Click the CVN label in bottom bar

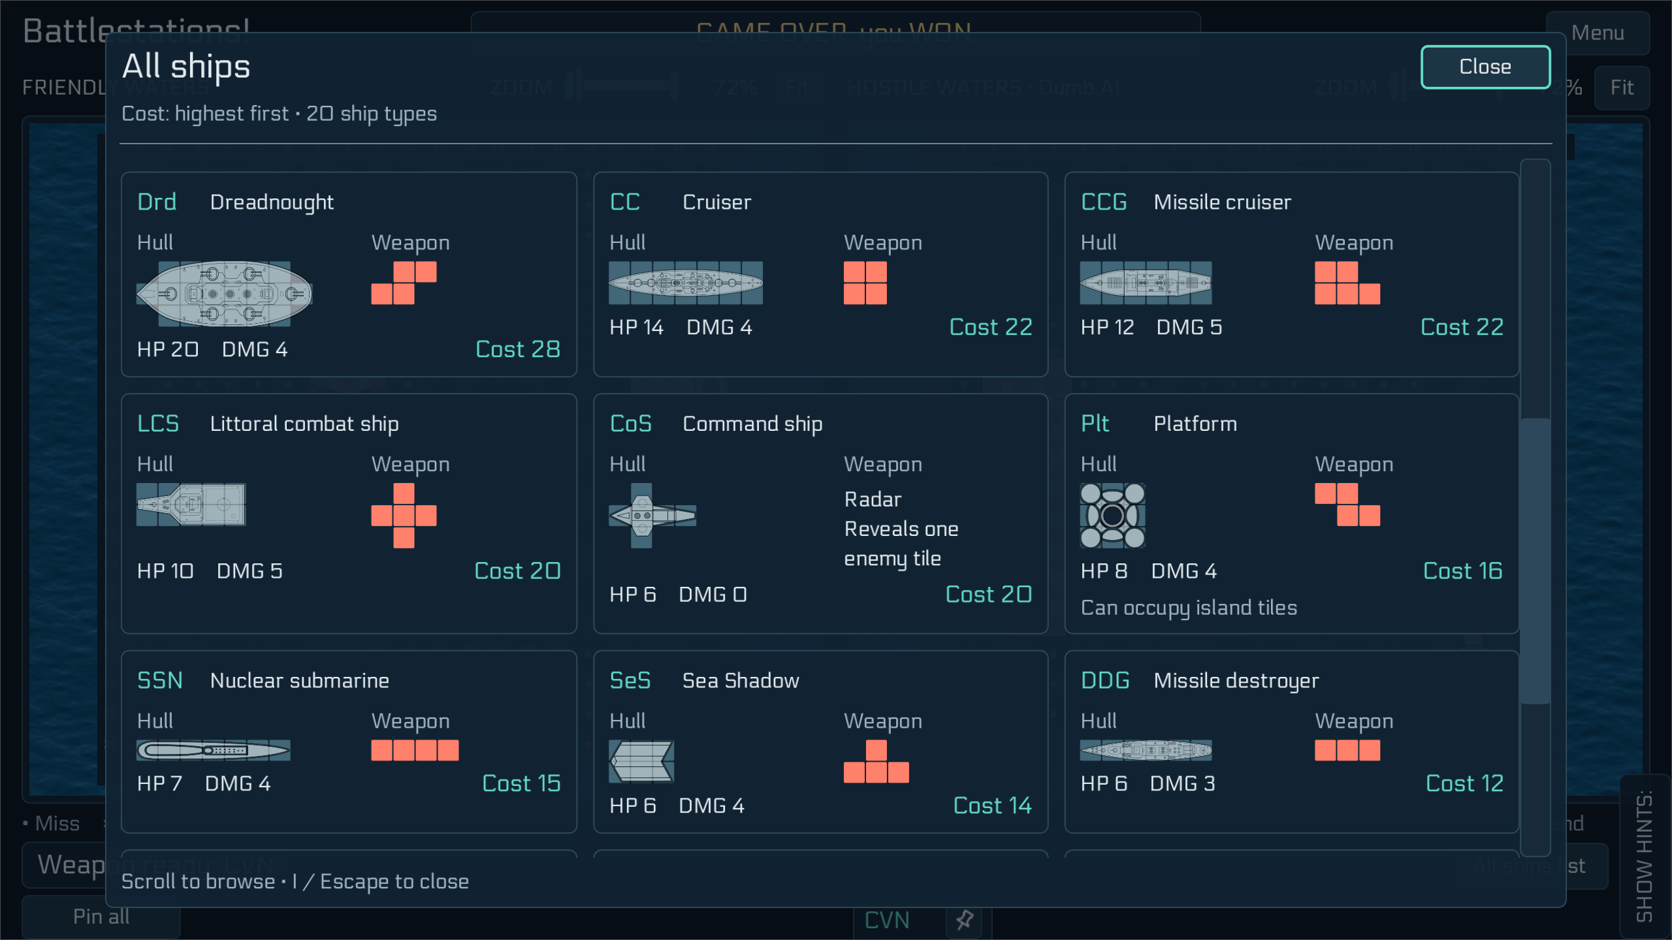point(887,920)
